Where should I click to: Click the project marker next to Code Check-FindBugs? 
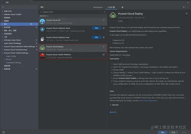pyautogui.click(x=36, y=43)
